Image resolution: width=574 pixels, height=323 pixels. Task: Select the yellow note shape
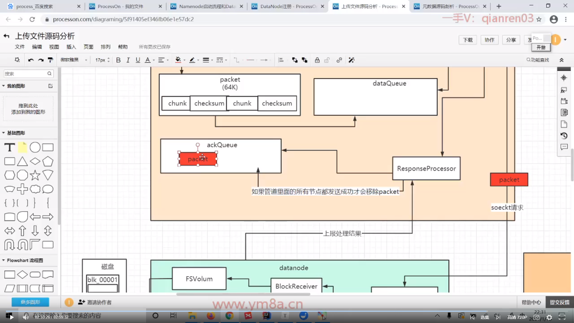[x=22, y=147]
